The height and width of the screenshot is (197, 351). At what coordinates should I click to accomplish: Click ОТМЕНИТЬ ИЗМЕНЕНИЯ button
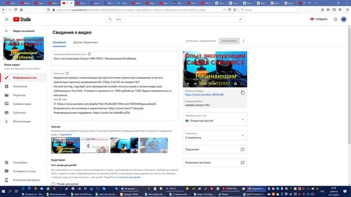[x=201, y=41]
